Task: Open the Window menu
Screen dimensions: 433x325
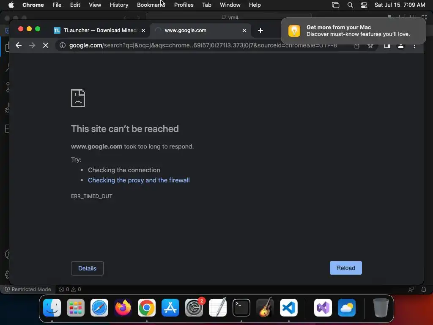Action: (230, 5)
